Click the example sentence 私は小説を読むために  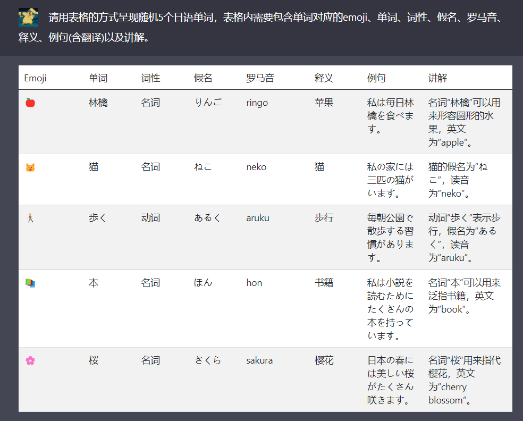click(390, 309)
